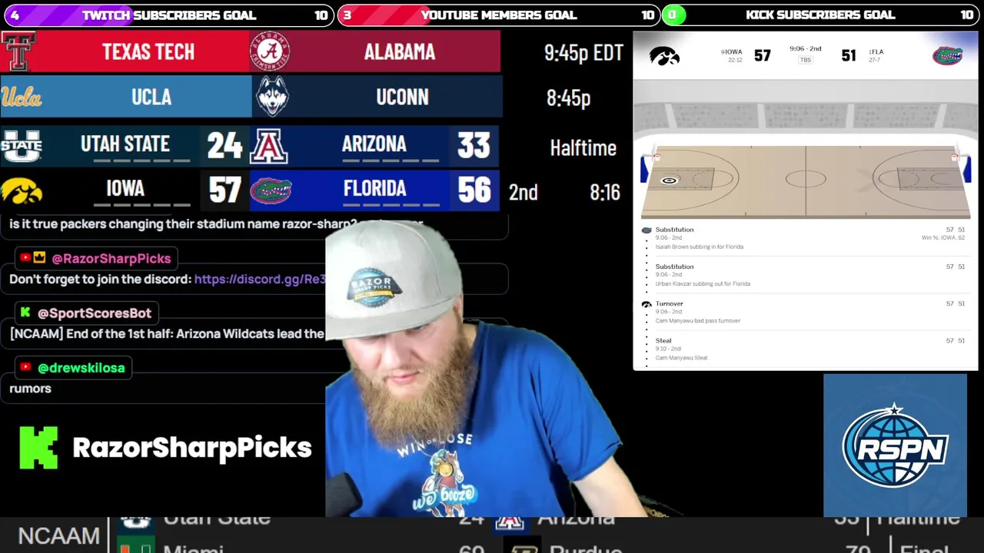Image resolution: width=984 pixels, height=553 pixels.
Task: Click the @SportScoresBot username
Action: [x=95, y=313]
